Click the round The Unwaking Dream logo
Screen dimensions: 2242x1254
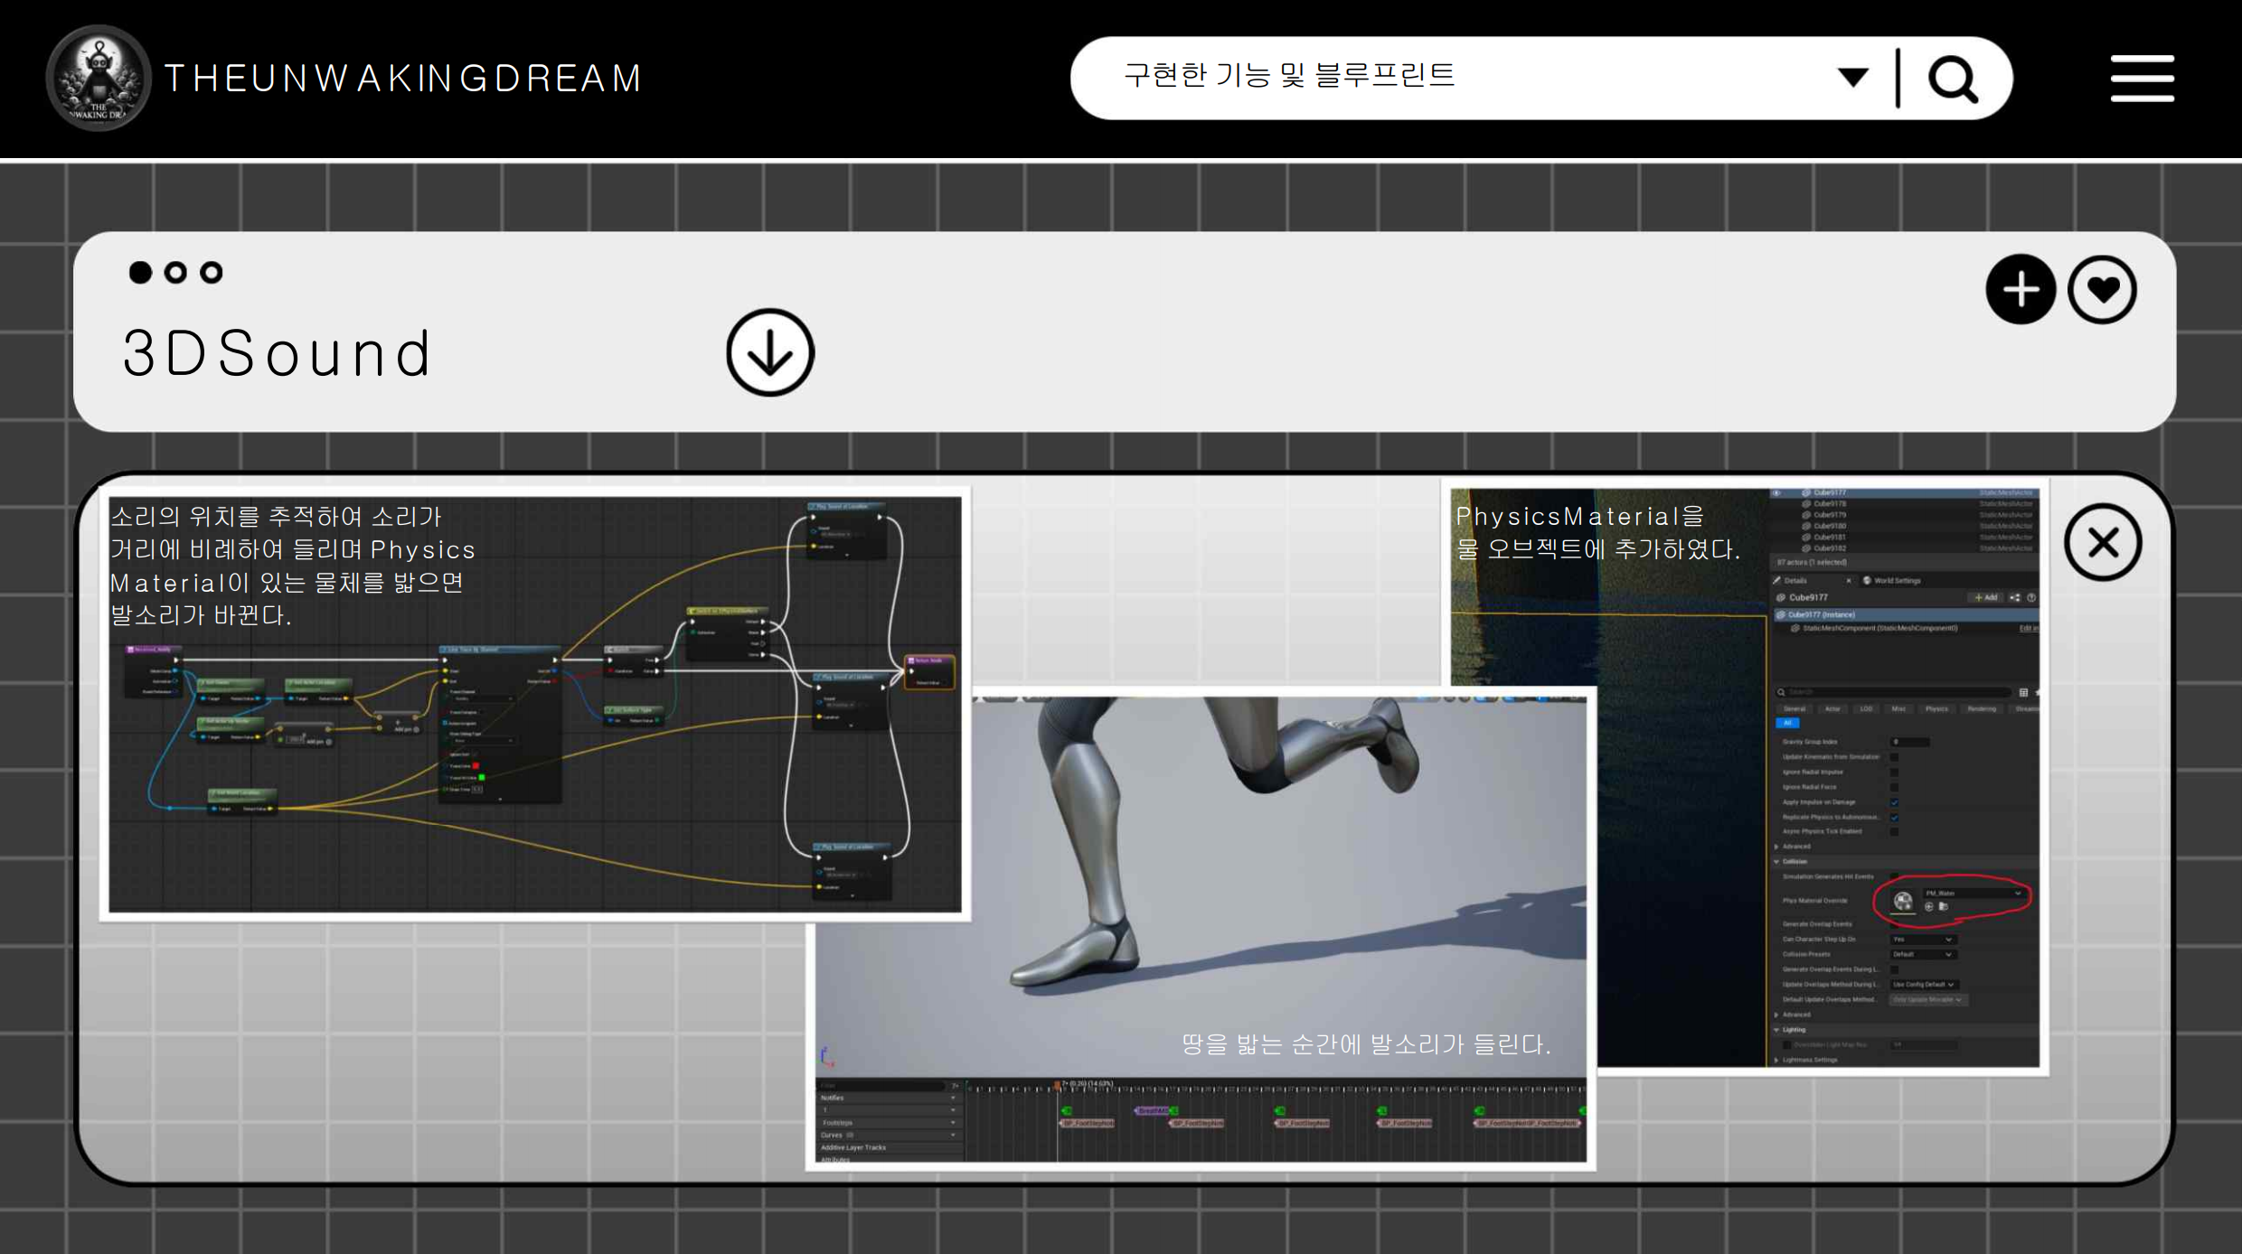(99, 79)
